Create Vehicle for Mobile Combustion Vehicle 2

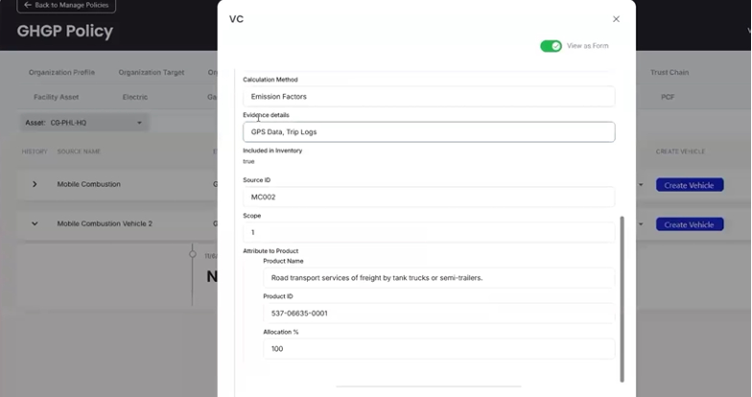689,224
